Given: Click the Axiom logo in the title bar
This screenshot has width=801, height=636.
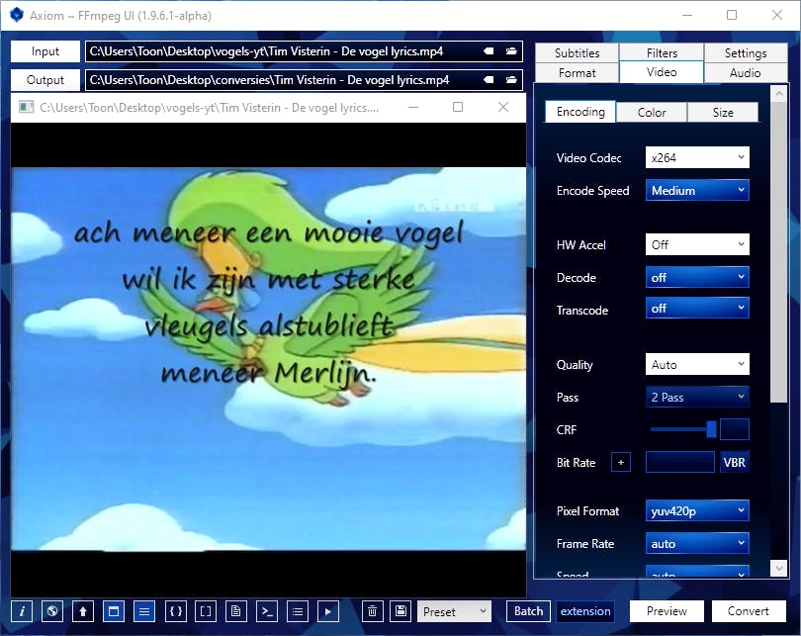Looking at the screenshot, I should 17,15.
